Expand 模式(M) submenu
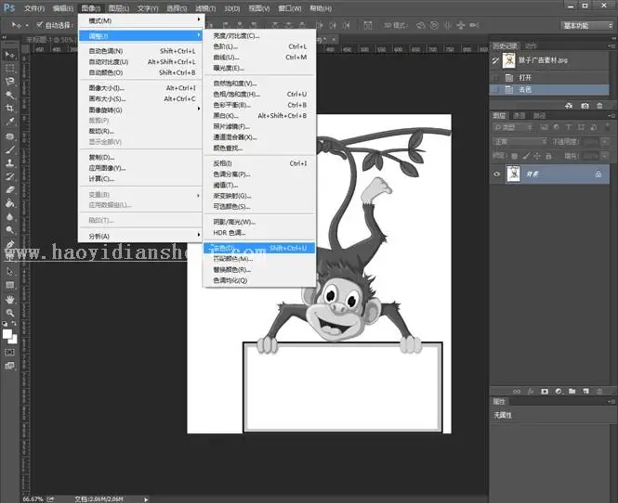 click(x=140, y=20)
